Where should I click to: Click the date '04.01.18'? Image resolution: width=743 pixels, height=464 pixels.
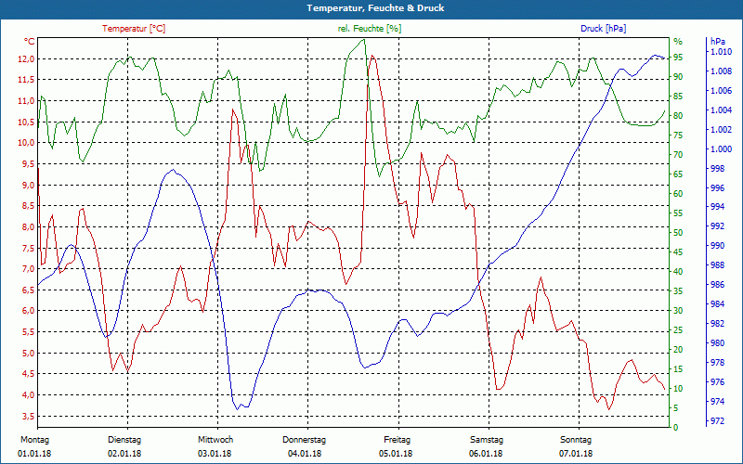(305, 454)
